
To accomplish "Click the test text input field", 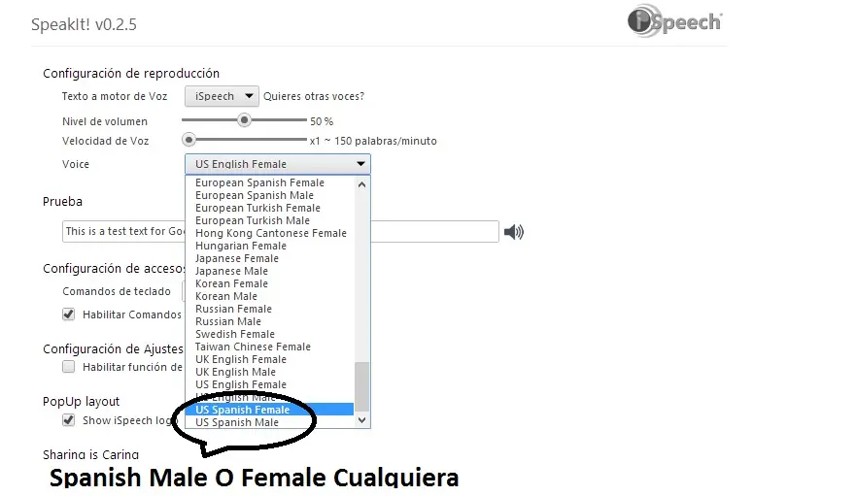I will 281,231.
